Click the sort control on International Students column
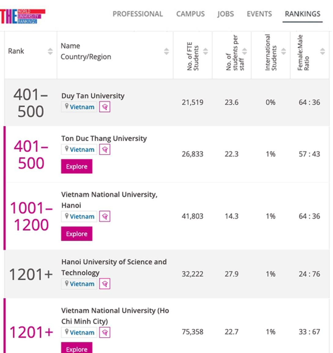The width and height of the screenshot is (333, 353). [x=283, y=51]
